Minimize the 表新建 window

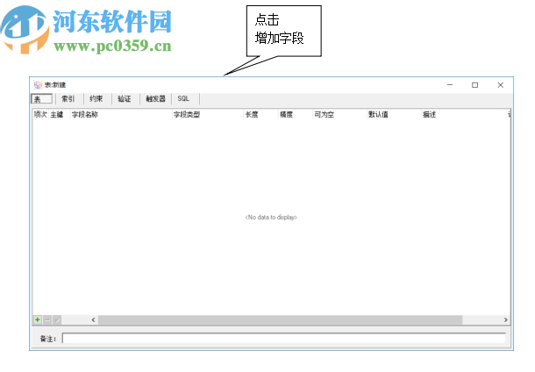pyautogui.click(x=450, y=84)
